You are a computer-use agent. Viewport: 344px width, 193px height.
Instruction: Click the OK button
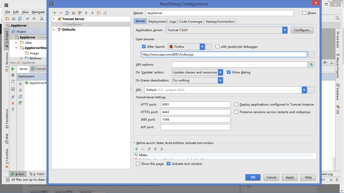pyautogui.click(x=253, y=177)
